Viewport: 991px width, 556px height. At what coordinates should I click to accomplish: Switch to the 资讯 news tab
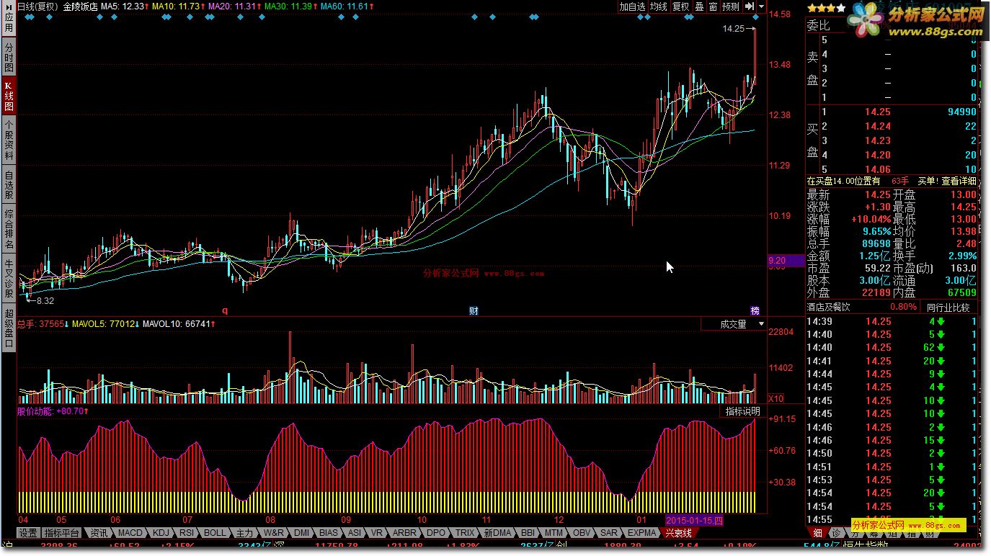pyautogui.click(x=99, y=533)
